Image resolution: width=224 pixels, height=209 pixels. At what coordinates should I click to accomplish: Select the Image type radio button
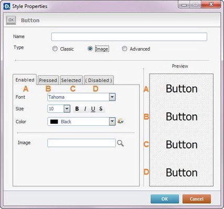90,49
